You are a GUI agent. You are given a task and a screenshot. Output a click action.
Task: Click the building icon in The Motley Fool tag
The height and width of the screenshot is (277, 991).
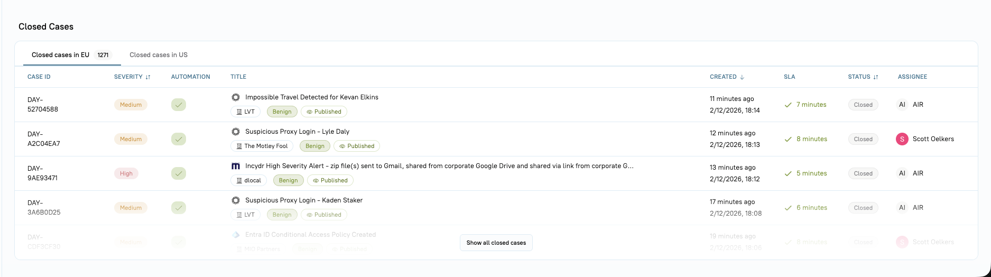239,146
